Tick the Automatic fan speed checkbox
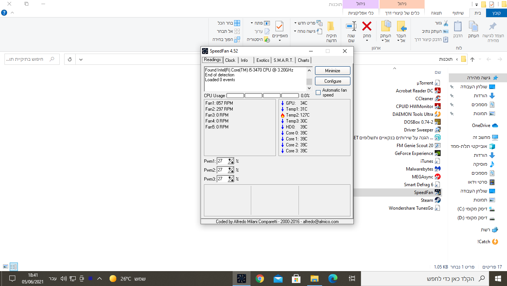Image resolution: width=507 pixels, height=286 pixels. pos(318,92)
